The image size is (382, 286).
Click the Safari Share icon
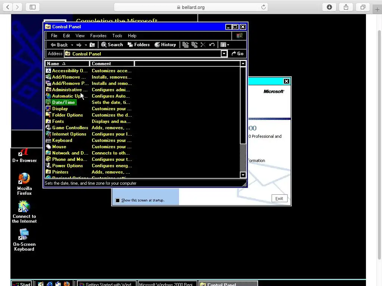pos(346,7)
